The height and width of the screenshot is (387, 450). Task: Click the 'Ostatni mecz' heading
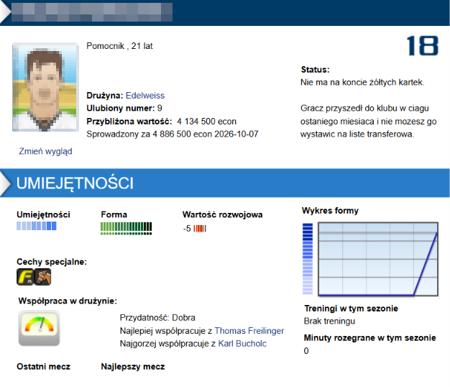pyautogui.click(x=43, y=367)
